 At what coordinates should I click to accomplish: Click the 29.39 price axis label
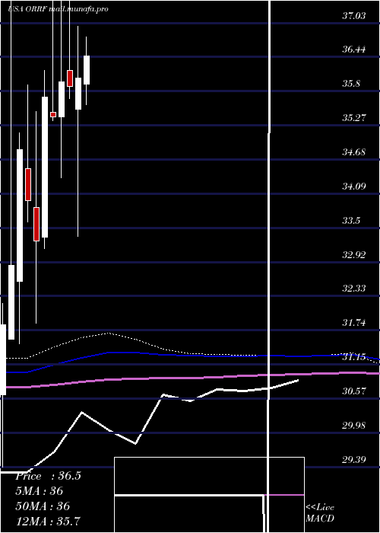[x=354, y=460]
